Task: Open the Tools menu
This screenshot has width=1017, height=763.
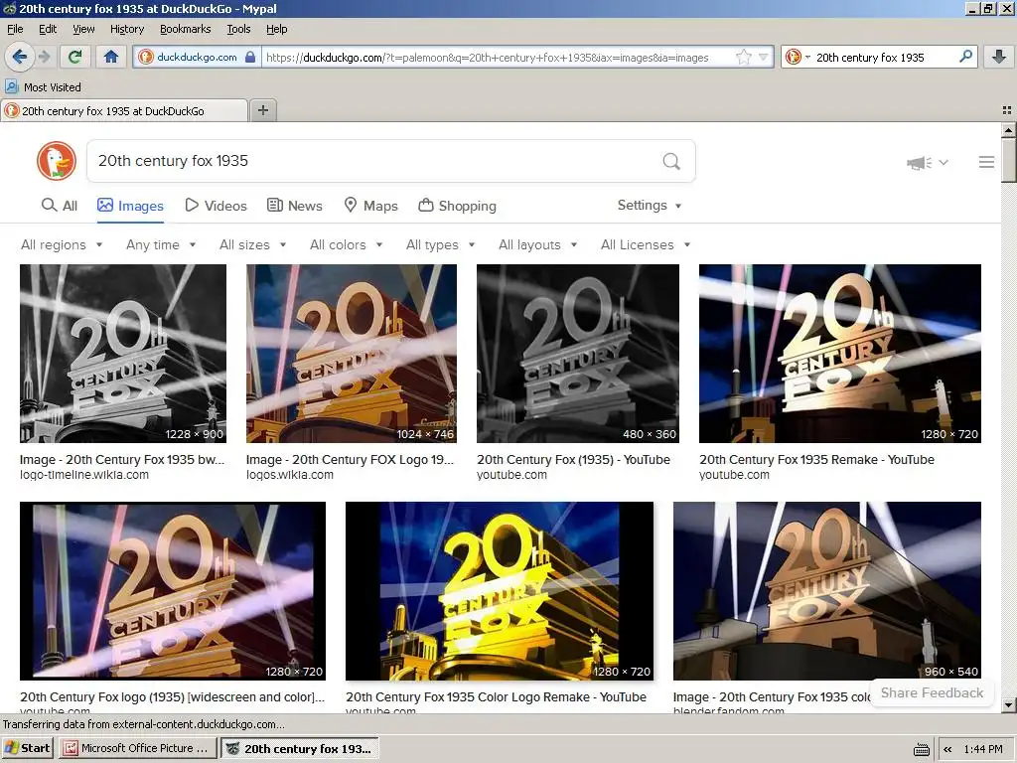Action: 238,29
